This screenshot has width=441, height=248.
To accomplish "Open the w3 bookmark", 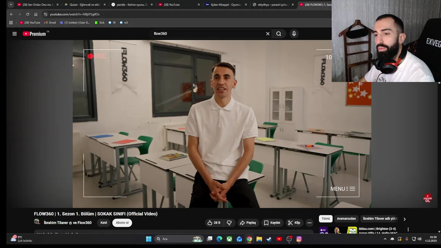I will 124,23.
